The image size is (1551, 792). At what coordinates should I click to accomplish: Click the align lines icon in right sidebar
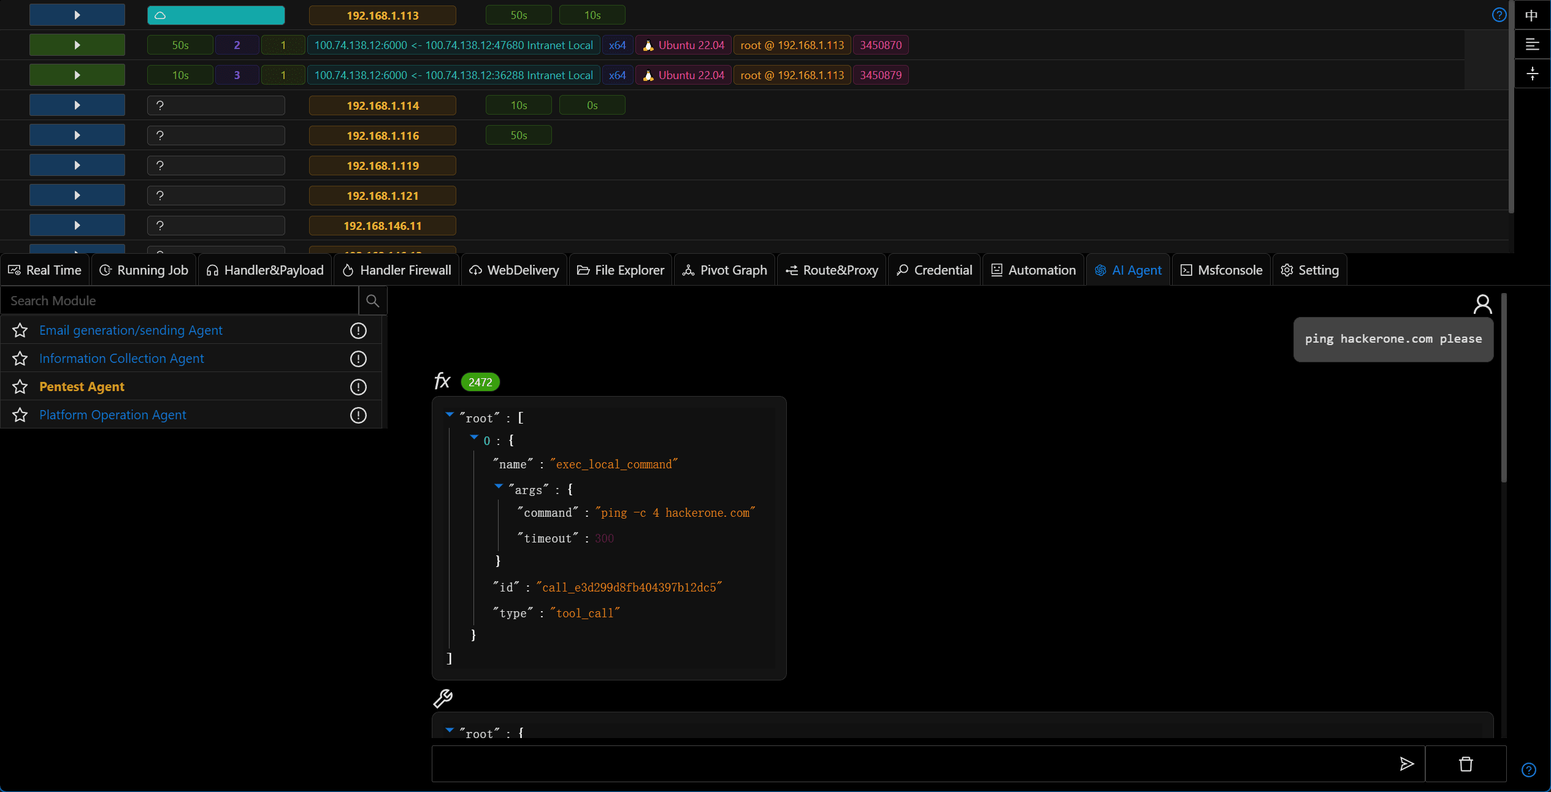point(1532,45)
